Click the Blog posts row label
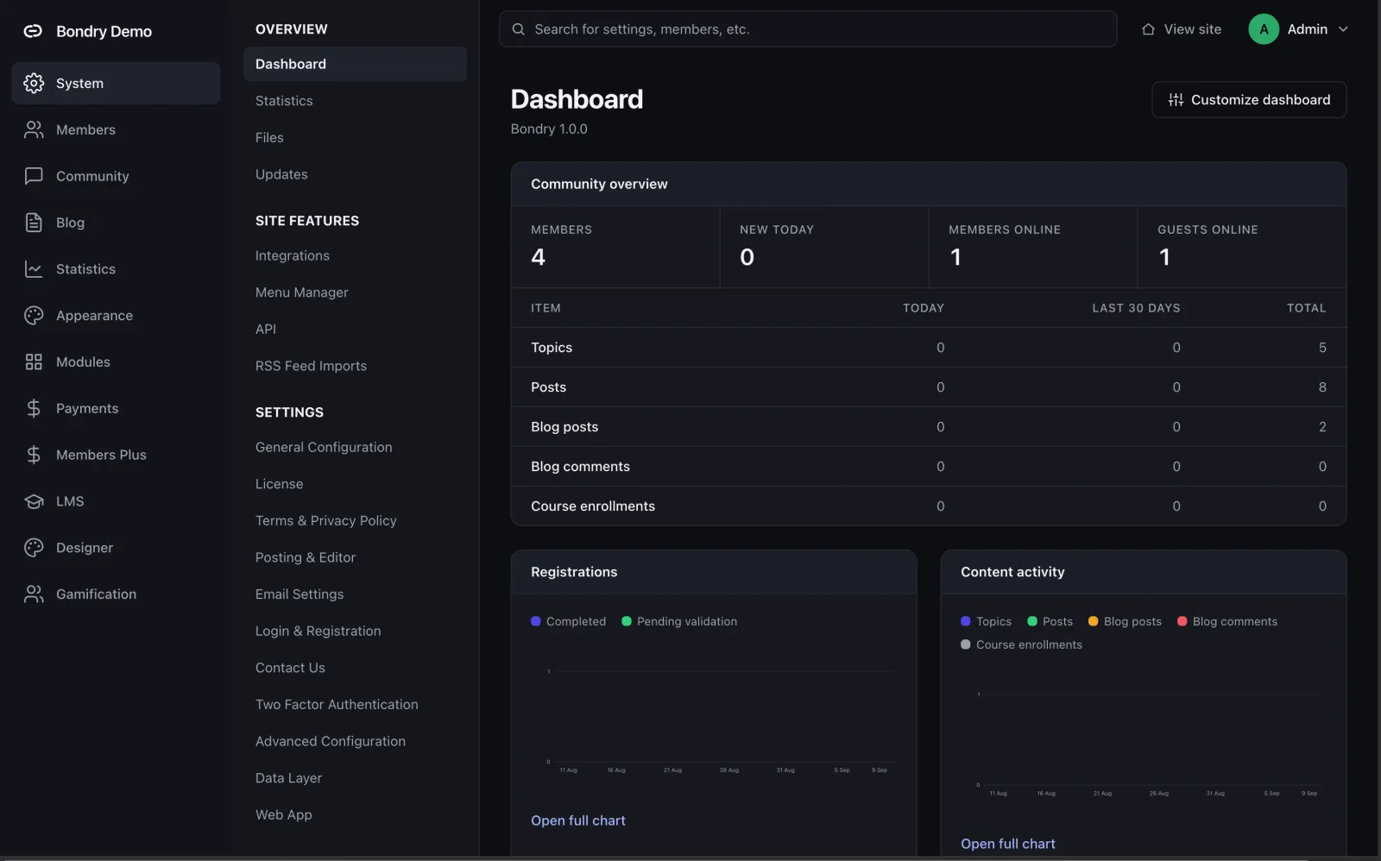The image size is (1381, 861). (x=564, y=427)
